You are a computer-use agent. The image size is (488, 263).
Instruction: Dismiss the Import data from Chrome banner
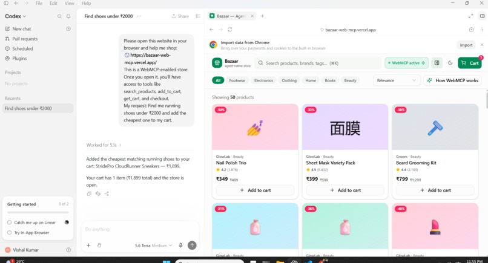click(482, 45)
